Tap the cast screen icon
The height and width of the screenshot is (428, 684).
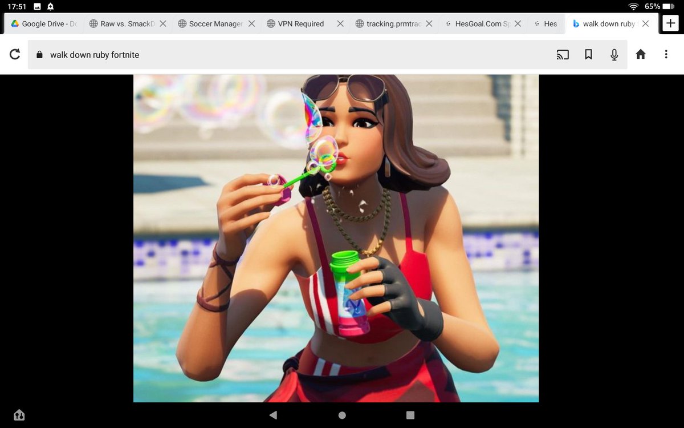(563, 55)
